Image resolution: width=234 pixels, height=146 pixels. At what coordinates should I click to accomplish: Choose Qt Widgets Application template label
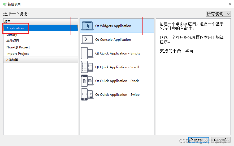pos(113,26)
